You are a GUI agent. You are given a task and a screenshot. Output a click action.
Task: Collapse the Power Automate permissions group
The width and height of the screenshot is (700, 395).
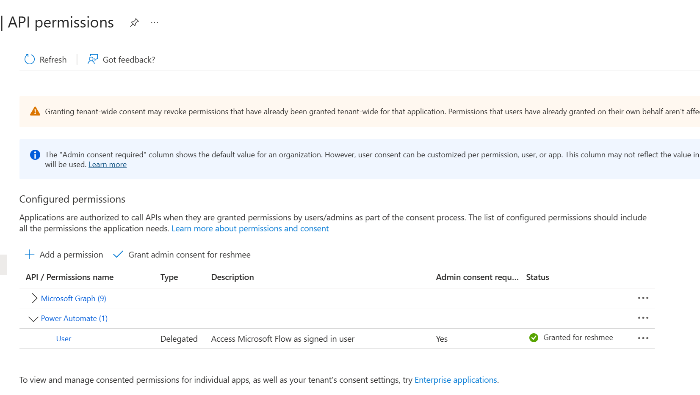(33, 318)
